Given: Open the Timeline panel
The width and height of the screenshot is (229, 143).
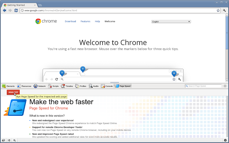Looking at the screenshot, I should coord(67,86).
